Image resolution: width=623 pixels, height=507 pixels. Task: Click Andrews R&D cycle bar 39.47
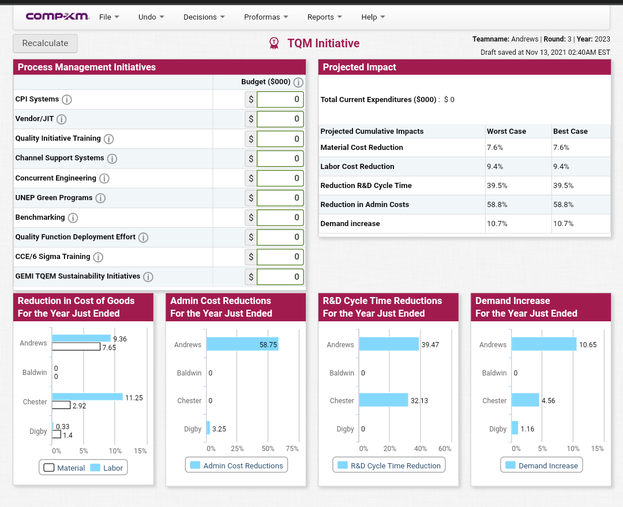[389, 344]
